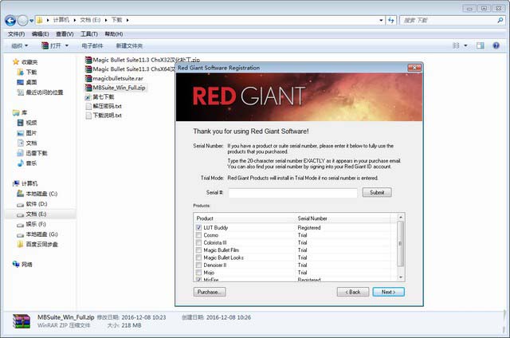Select the 第七下载 shortcut icon
The image size is (510, 338).
(x=88, y=97)
